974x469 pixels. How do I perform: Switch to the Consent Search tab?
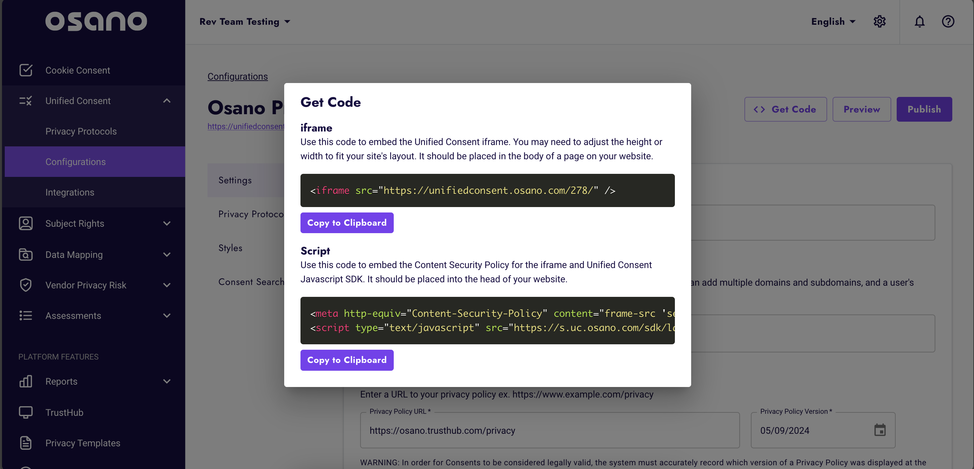pyautogui.click(x=251, y=282)
